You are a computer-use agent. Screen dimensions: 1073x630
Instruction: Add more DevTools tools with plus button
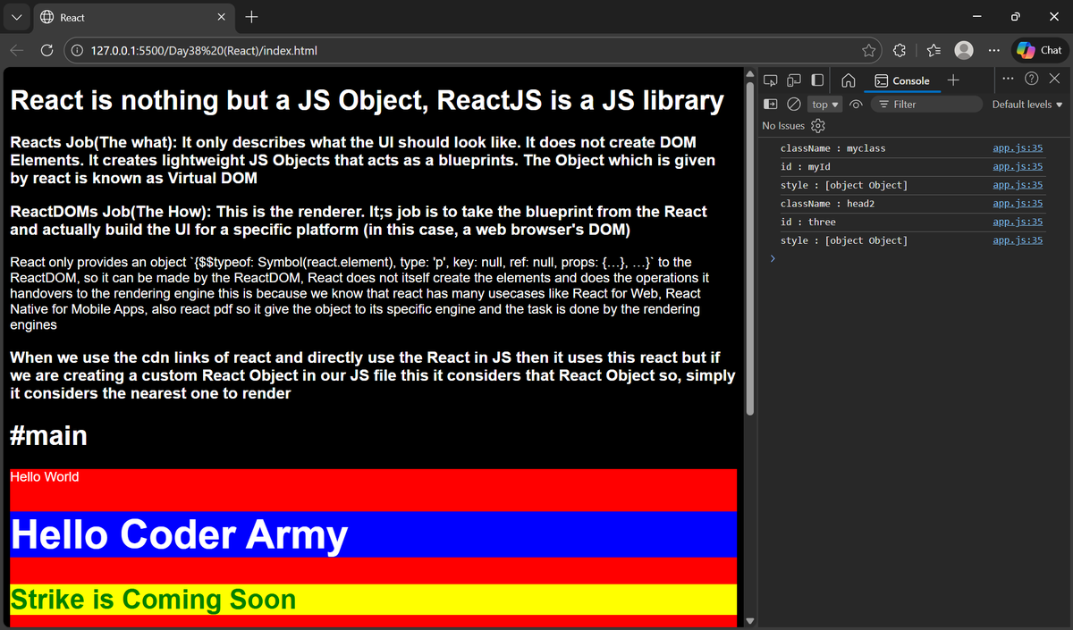953,80
